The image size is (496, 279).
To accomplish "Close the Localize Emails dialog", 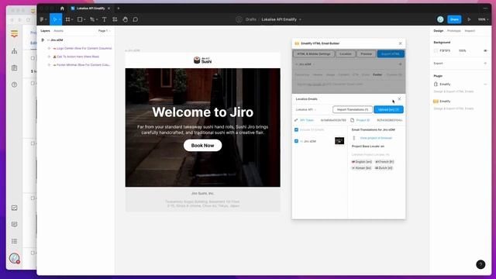I will pyautogui.click(x=399, y=99).
